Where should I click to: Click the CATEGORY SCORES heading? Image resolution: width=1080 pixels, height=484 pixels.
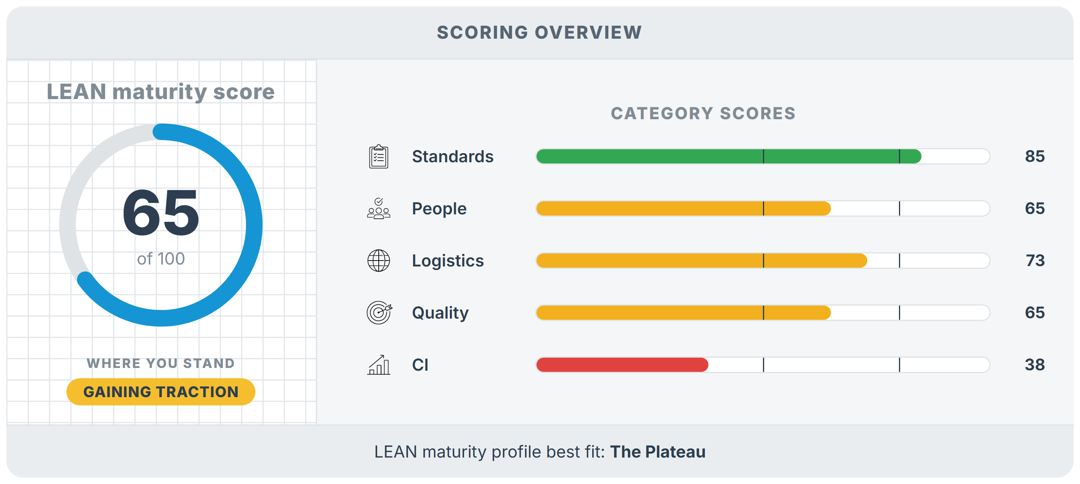tap(703, 113)
